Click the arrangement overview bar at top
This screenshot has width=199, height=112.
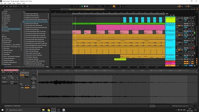(121, 9)
